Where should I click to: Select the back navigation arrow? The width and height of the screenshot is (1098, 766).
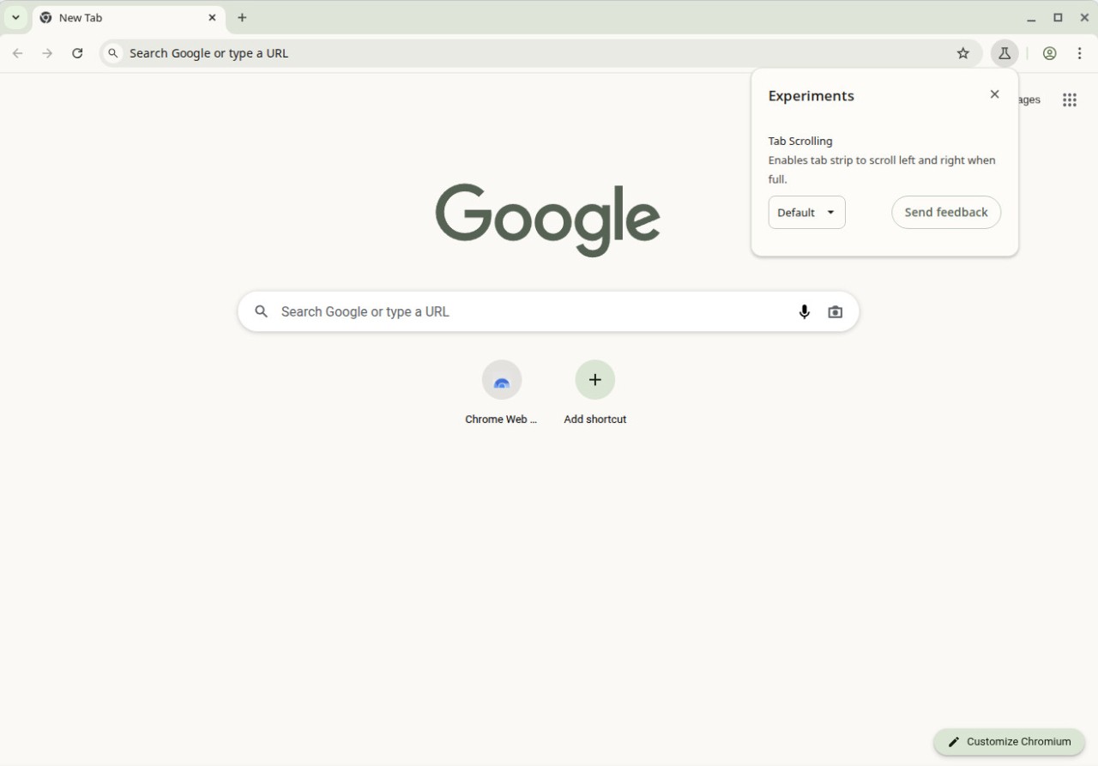17,52
